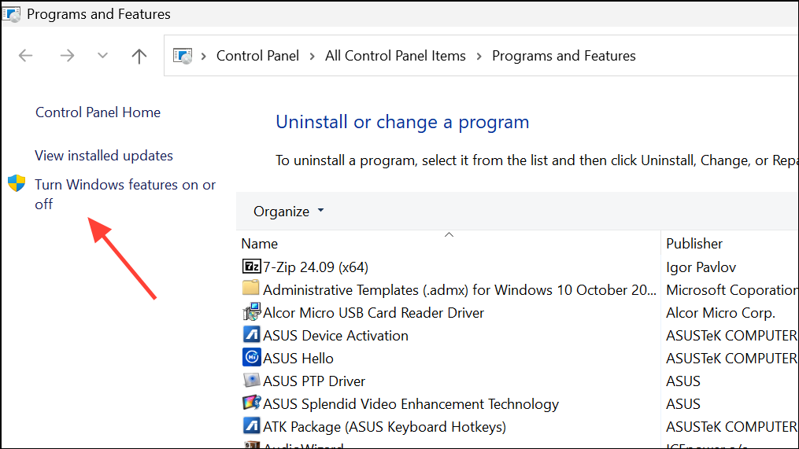Go to Control Panel Home
799x449 pixels.
coord(98,112)
